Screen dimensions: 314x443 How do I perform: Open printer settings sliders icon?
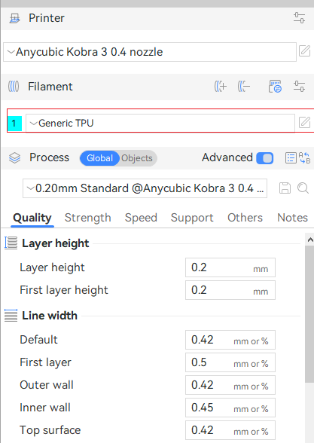point(299,18)
